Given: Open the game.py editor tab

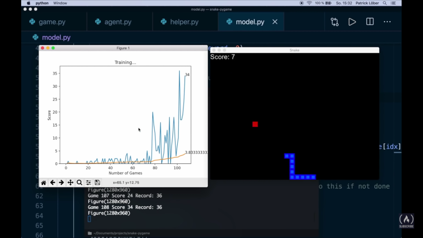Looking at the screenshot, I should click(x=48, y=22).
